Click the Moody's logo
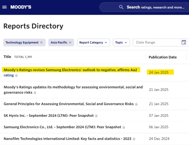The width and height of the screenshot is (189, 145). (x=21, y=7)
